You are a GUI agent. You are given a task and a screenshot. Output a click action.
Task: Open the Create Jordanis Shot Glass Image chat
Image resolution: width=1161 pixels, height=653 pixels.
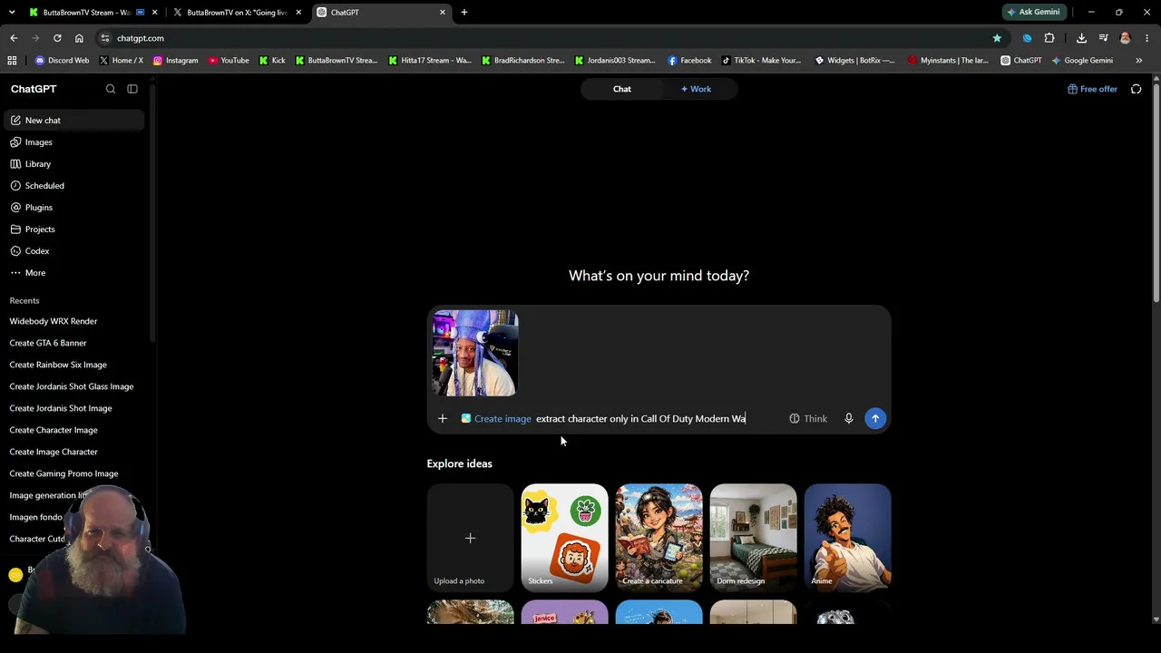(72, 386)
